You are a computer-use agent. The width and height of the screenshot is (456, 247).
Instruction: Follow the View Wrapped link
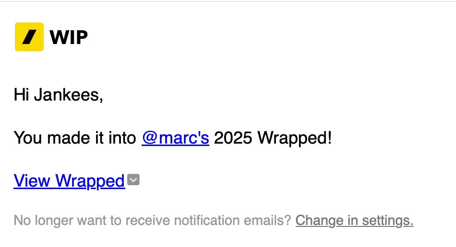tap(69, 181)
